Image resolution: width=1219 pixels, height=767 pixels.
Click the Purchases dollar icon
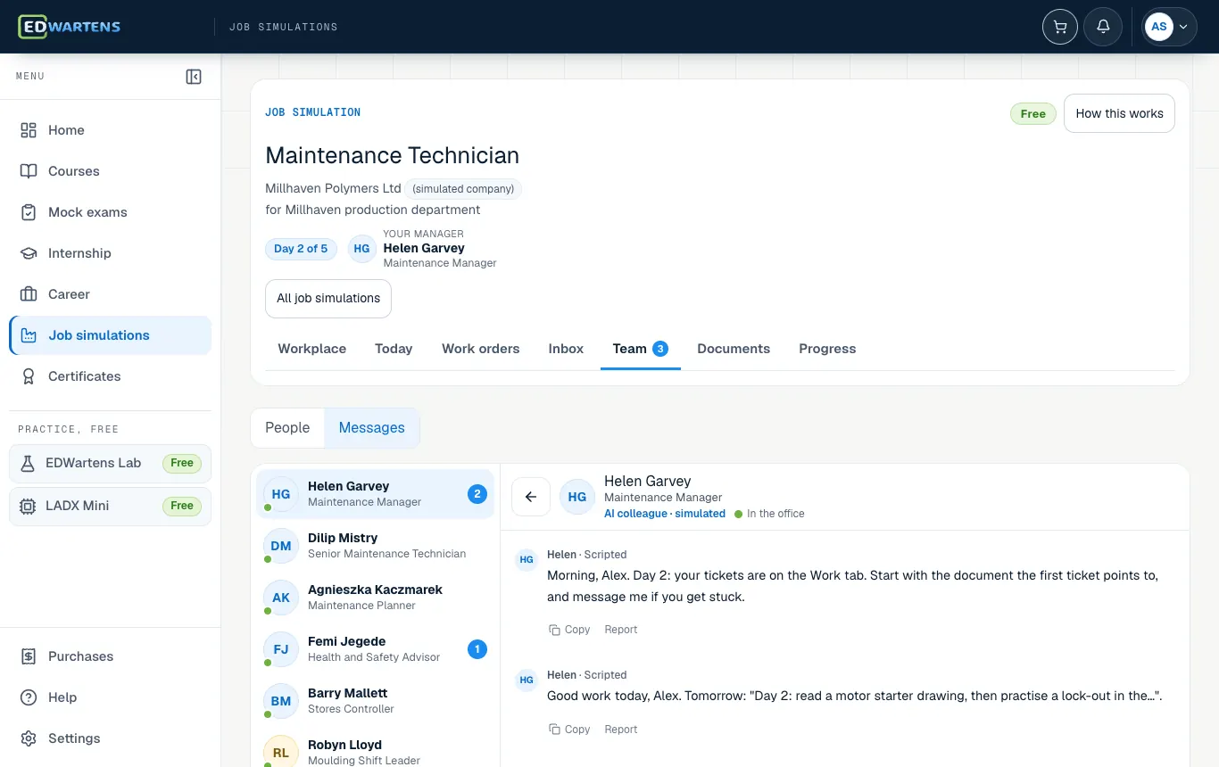[29, 656]
